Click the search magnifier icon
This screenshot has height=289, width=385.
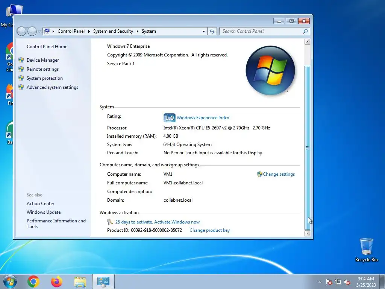point(305,31)
